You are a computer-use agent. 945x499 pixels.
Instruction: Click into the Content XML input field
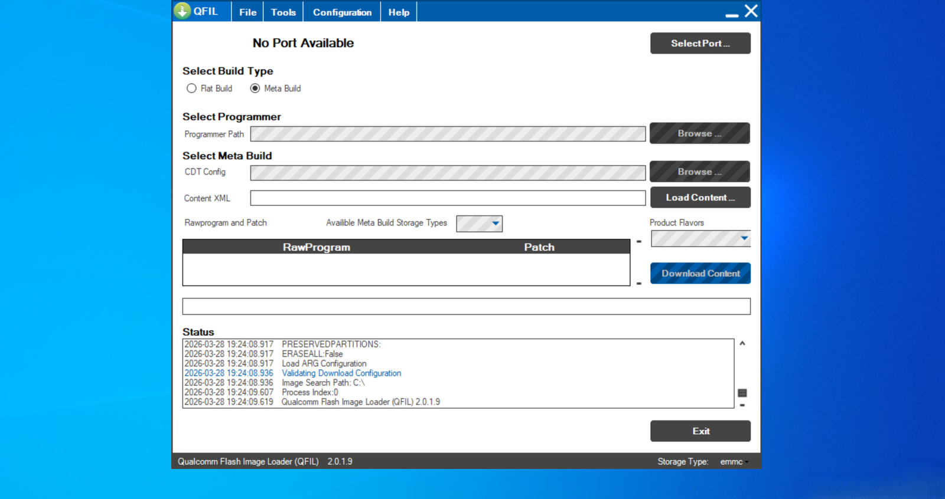(447, 198)
